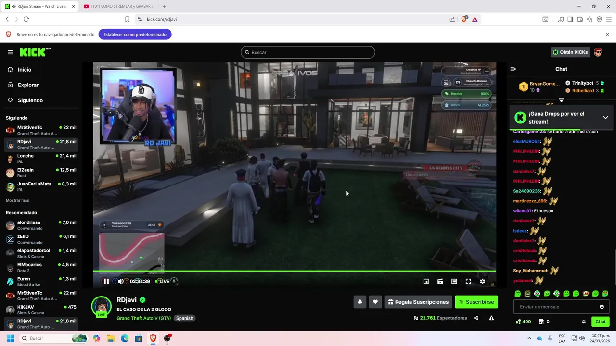Open Brave Wallet icon in the toolbar
Screen dimensions: 616x346
[x=580, y=19]
